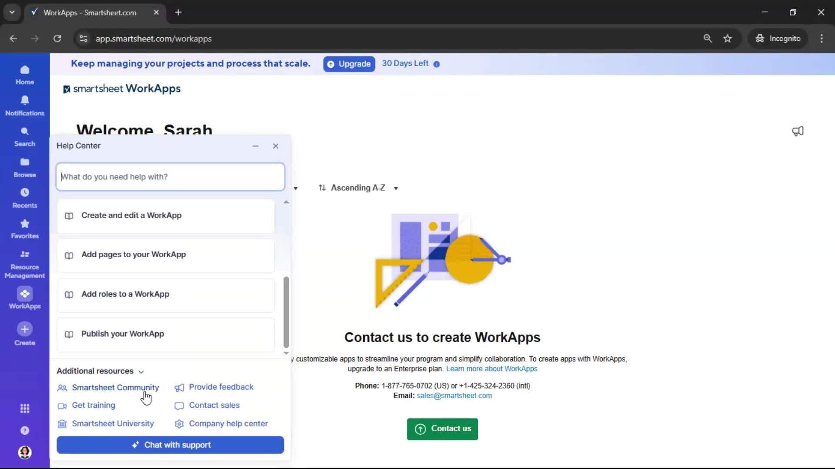
Task: Open the Home section in the sidebar
Action: (24, 75)
